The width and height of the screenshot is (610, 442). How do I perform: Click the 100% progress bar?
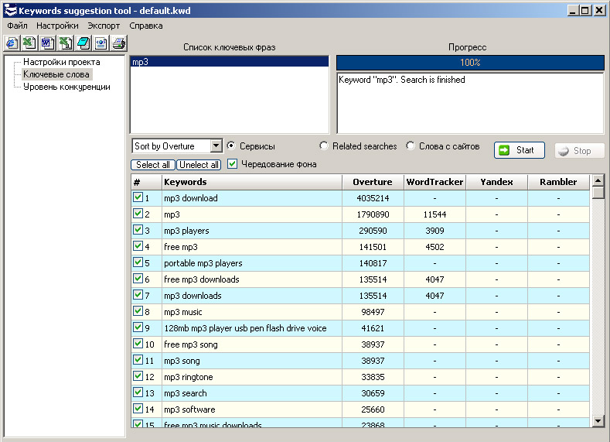click(x=470, y=63)
